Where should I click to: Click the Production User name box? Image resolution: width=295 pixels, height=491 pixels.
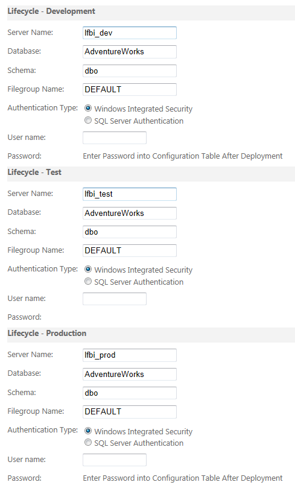(x=115, y=460)
